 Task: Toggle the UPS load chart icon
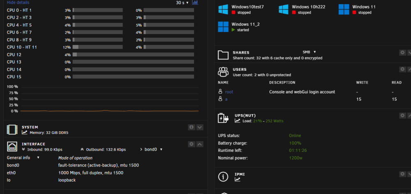(x=238, y=121)
